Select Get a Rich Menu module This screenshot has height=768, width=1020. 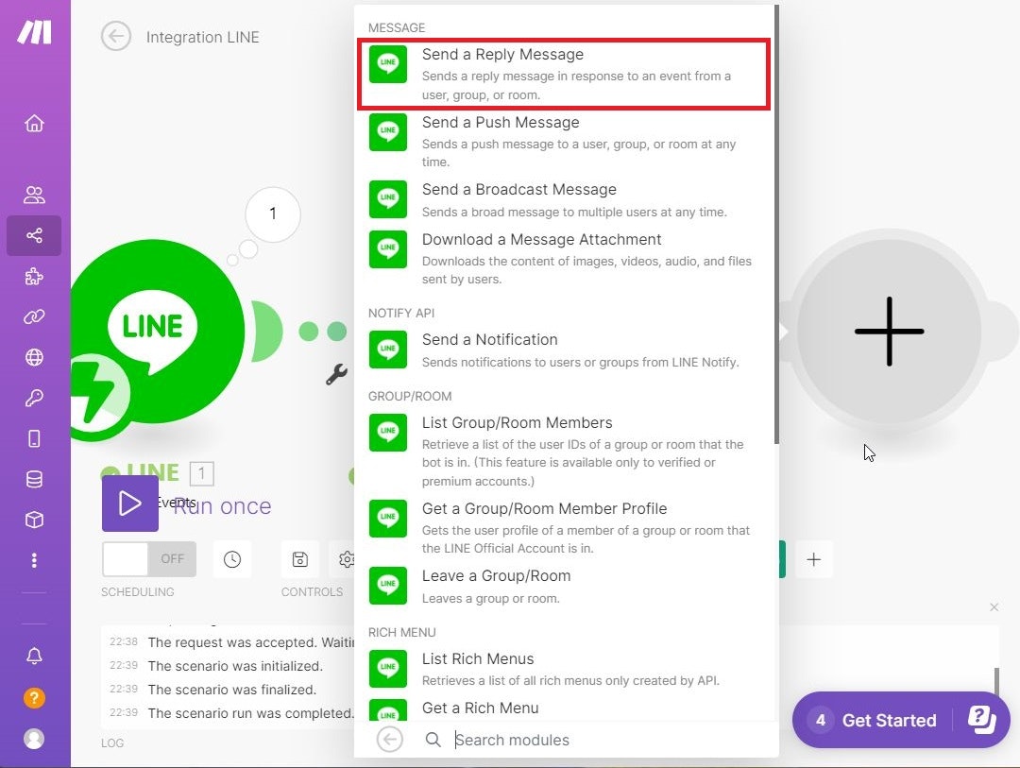pyautogui.click(x=564, y=708)
